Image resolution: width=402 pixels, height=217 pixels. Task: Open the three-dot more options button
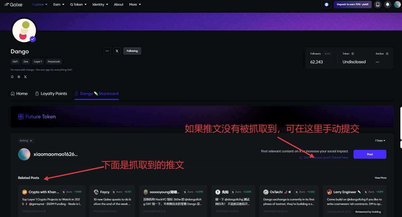pyautogui.click(x=107, y=51)
